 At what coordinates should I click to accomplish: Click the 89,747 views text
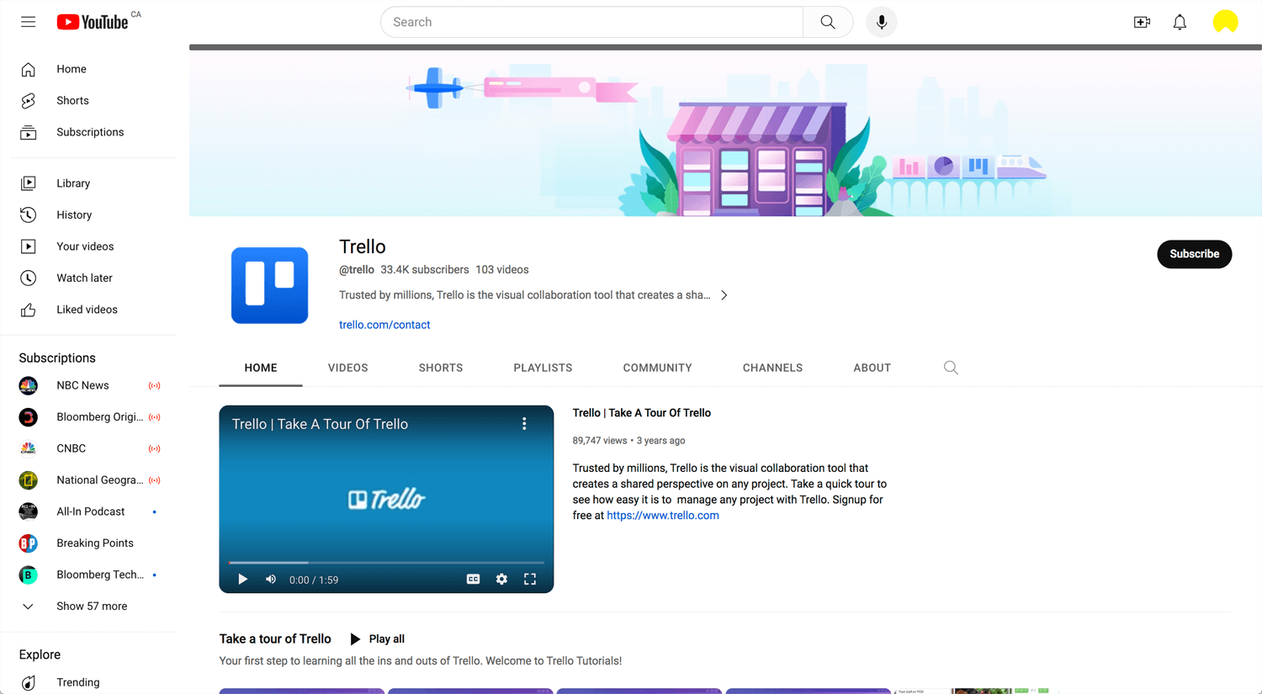600,441
